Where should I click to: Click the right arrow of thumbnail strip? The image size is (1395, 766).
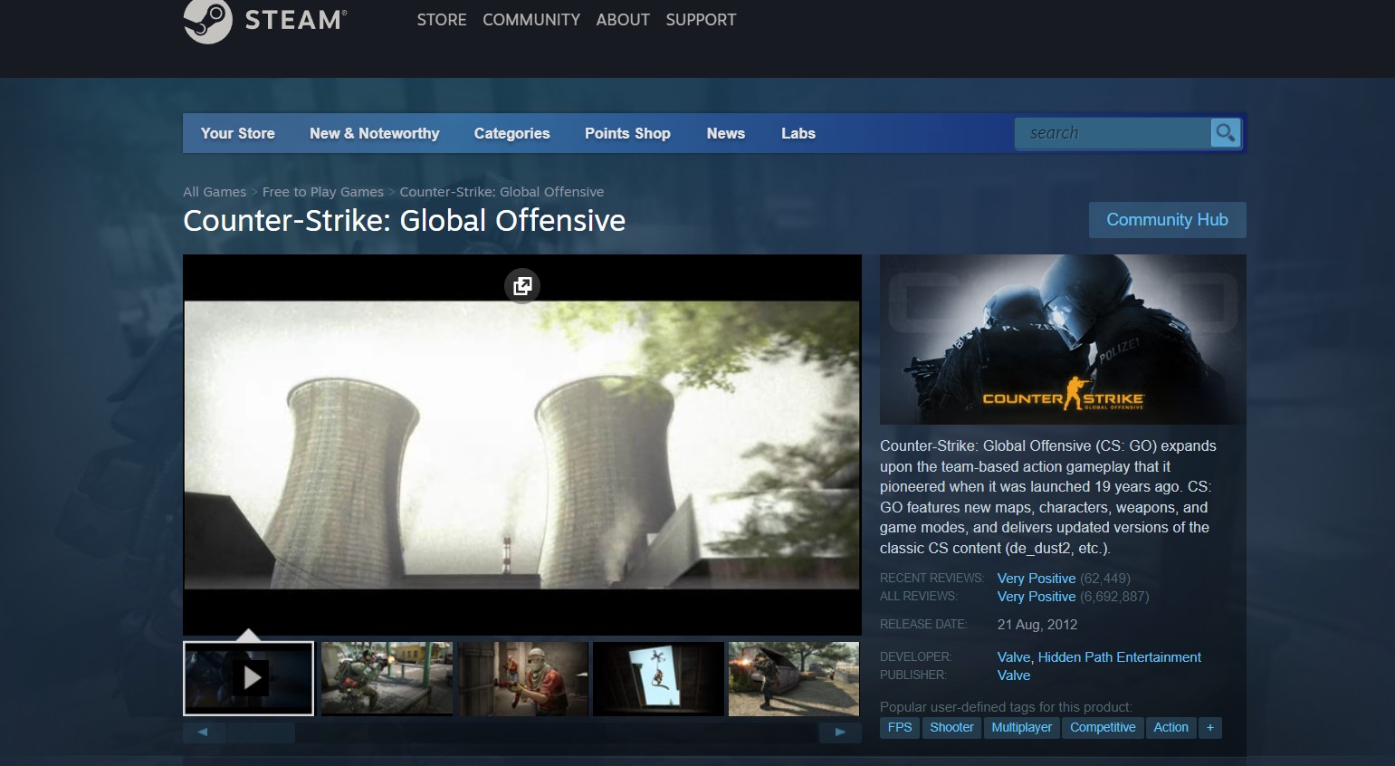point(840,732)
